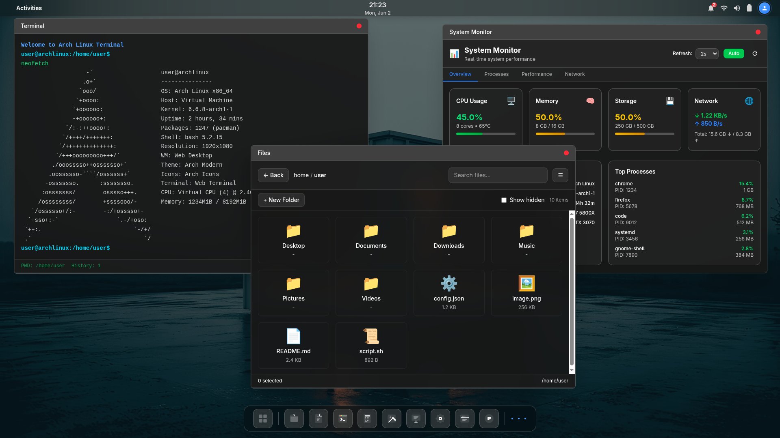This screenshot has height=438, width=780.
Task: Open the 2s refresh interval dropdown
Action: point(707,53)
